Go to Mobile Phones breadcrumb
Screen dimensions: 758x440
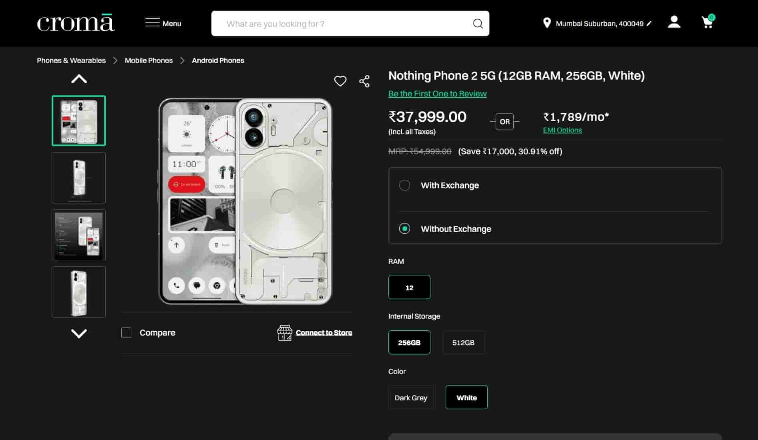[149, 60]
